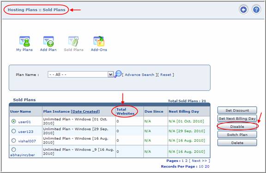Viewport: 266px width, 173px height.
Task: Show 10 records per page
Action: coord(201,167)
